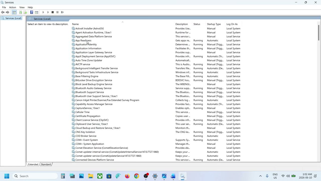Open File Explorer from the taskbar
This screenshot has height=181, width=321.
91,176
